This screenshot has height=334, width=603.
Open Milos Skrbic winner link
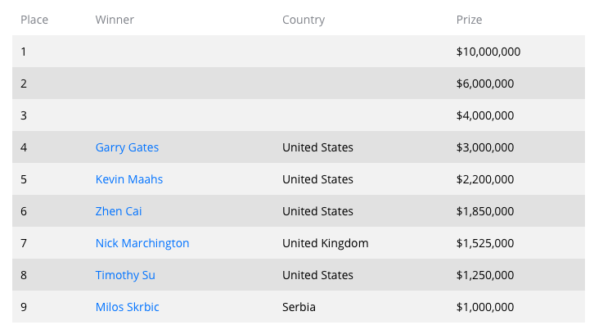(129, 307)
